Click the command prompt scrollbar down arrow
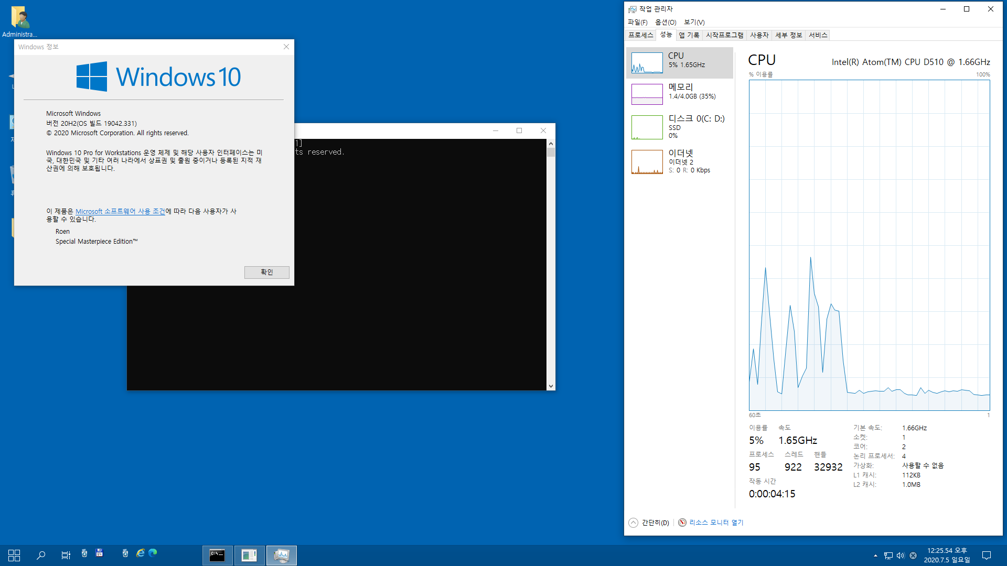The height and width of the screenshot is (566, 1007). pyautogui.click(x=551, y=386)
